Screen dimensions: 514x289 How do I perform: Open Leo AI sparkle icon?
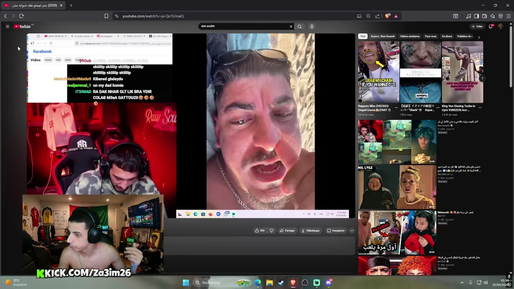493,16
